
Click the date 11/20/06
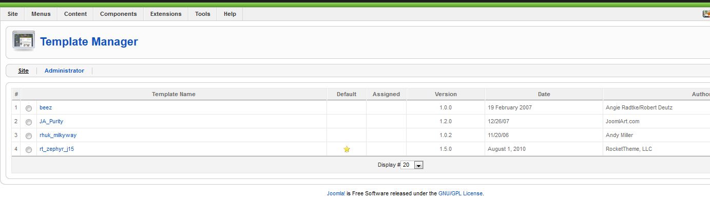[498, 135]
